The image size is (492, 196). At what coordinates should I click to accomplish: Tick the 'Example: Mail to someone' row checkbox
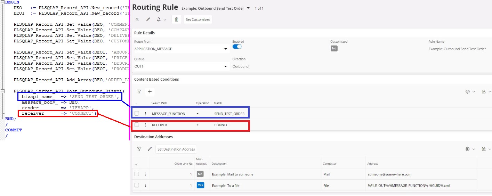point(137,174)
